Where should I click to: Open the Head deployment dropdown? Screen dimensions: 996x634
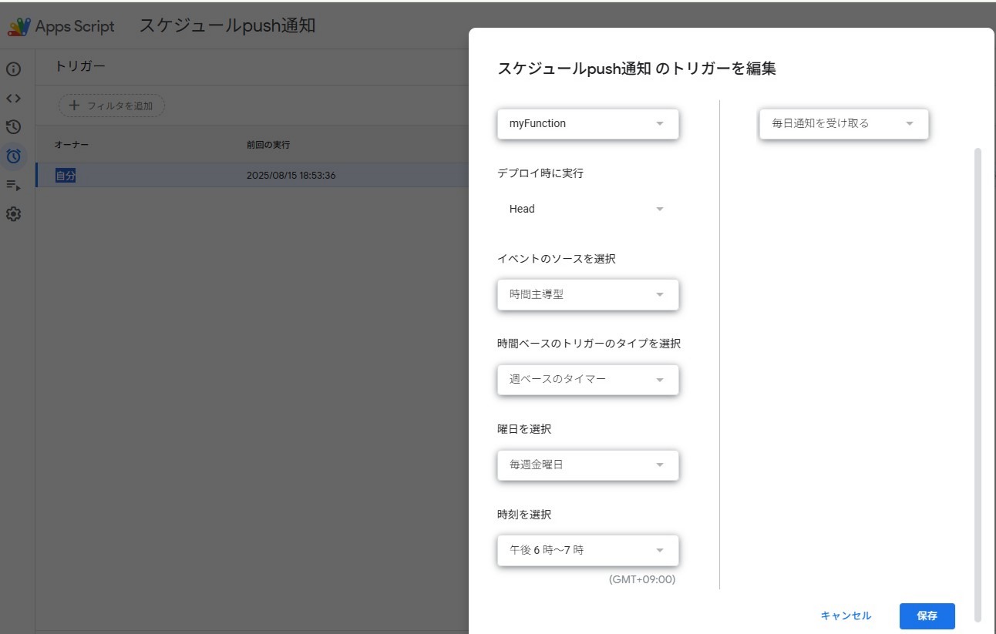pos(587,209)
